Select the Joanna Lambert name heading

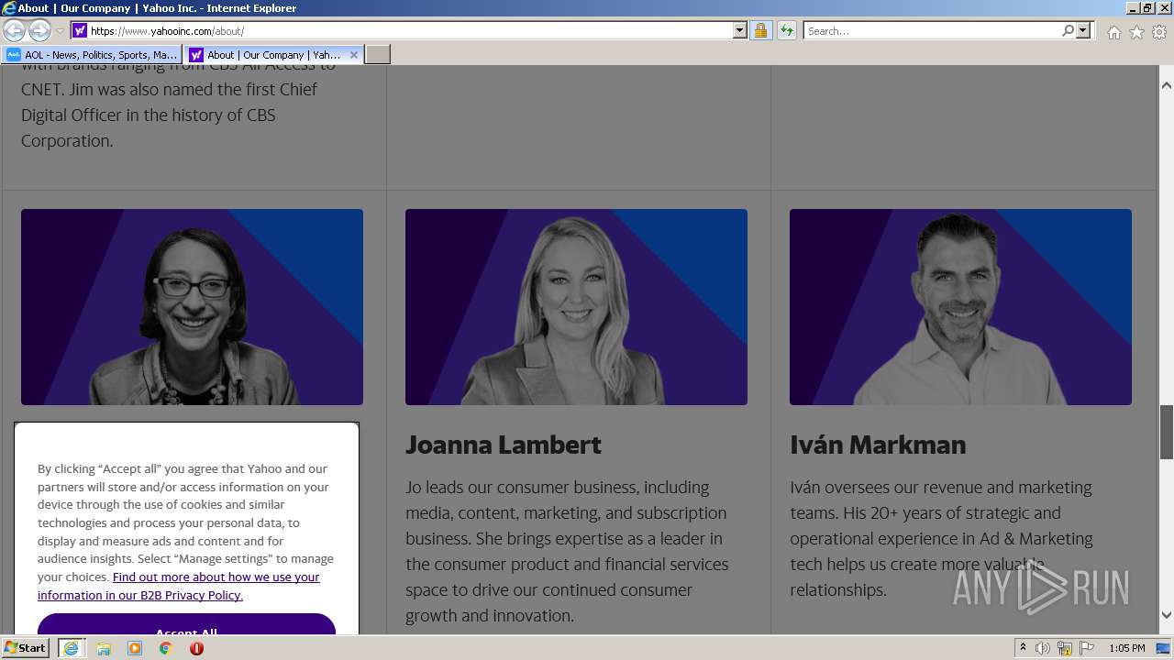point(504,445)
